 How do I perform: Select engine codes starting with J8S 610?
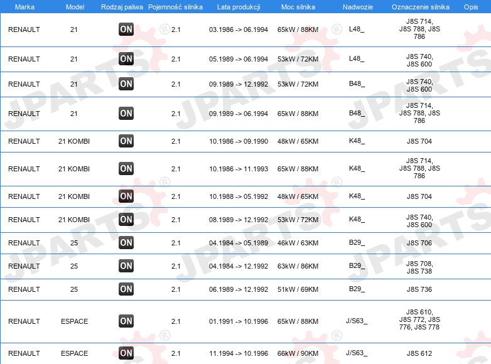pyautogui.click(x=419, y=319)
